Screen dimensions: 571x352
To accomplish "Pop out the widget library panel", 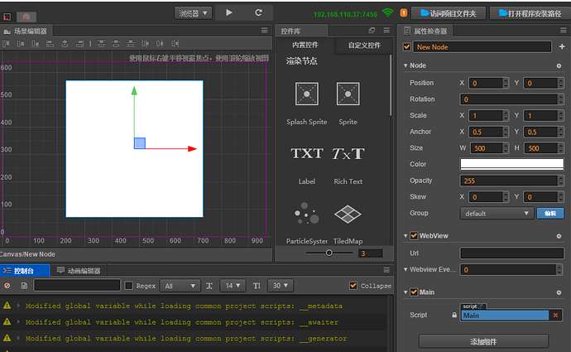I will [372, 31].
